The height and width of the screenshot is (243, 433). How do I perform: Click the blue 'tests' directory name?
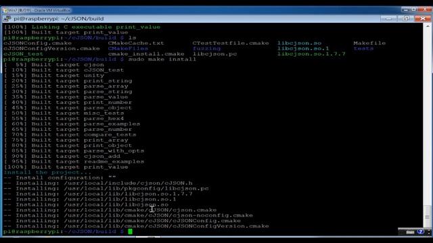coord(363,49)
